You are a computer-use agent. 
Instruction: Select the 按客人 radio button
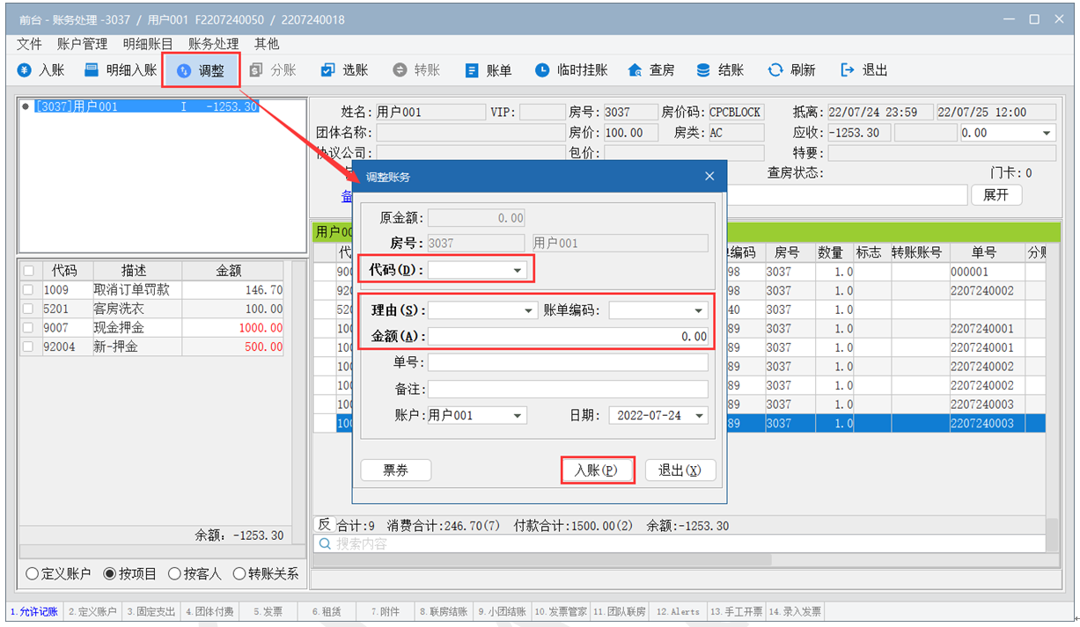tap(174, 573)
